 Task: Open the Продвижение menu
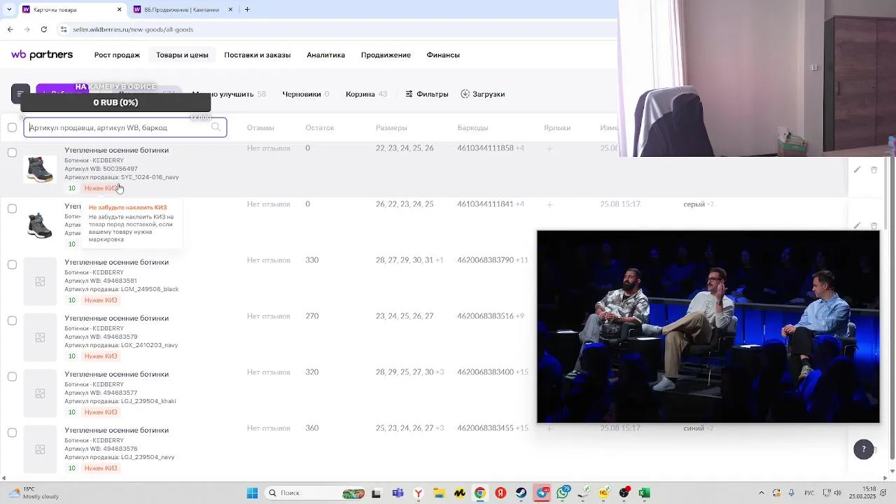click(x=386, y=55)
